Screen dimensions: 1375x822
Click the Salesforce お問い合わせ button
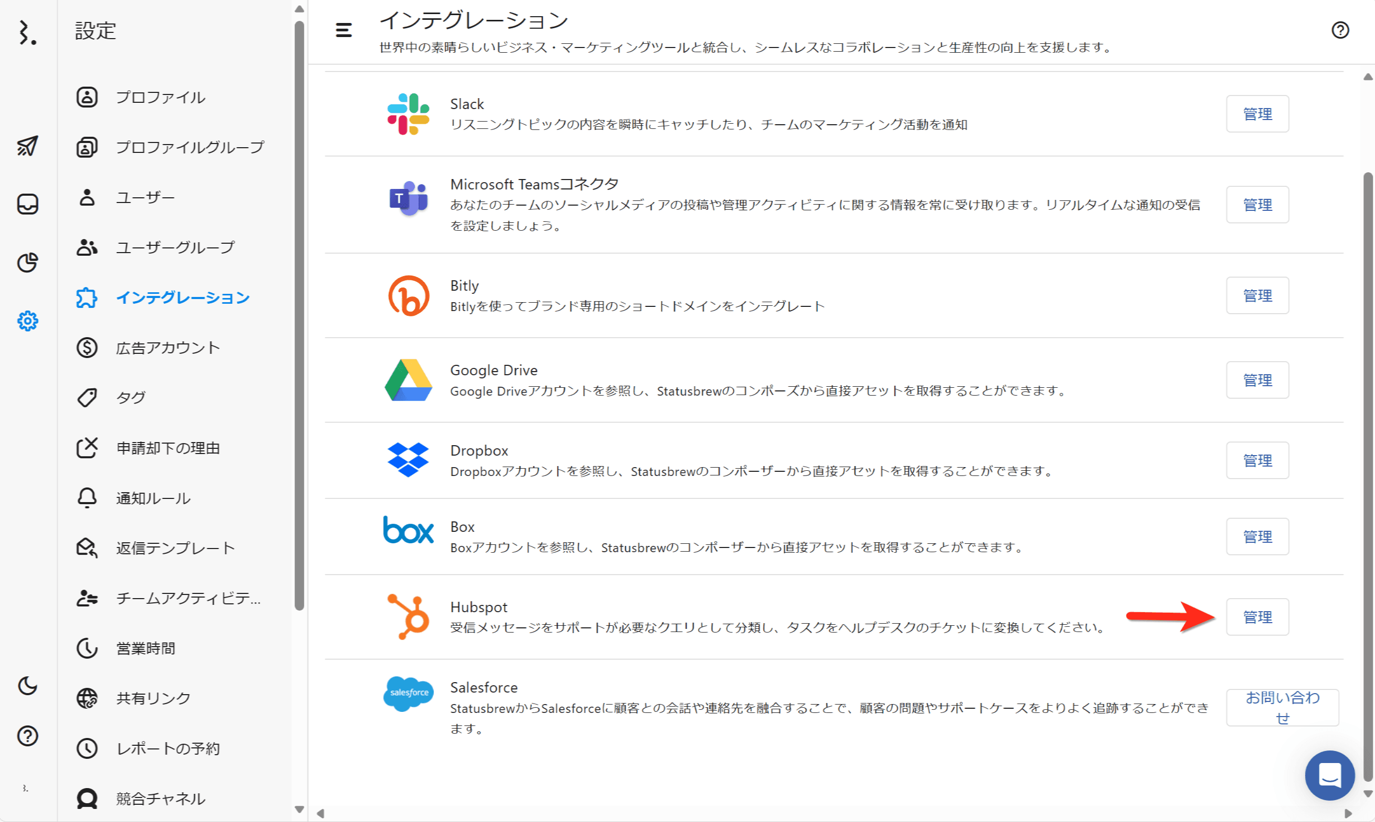[1282, 707]
